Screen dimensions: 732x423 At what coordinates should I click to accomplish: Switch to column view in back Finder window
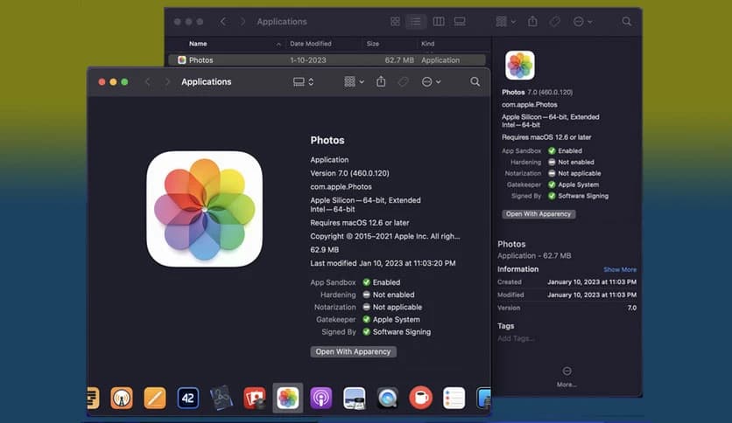439,21
